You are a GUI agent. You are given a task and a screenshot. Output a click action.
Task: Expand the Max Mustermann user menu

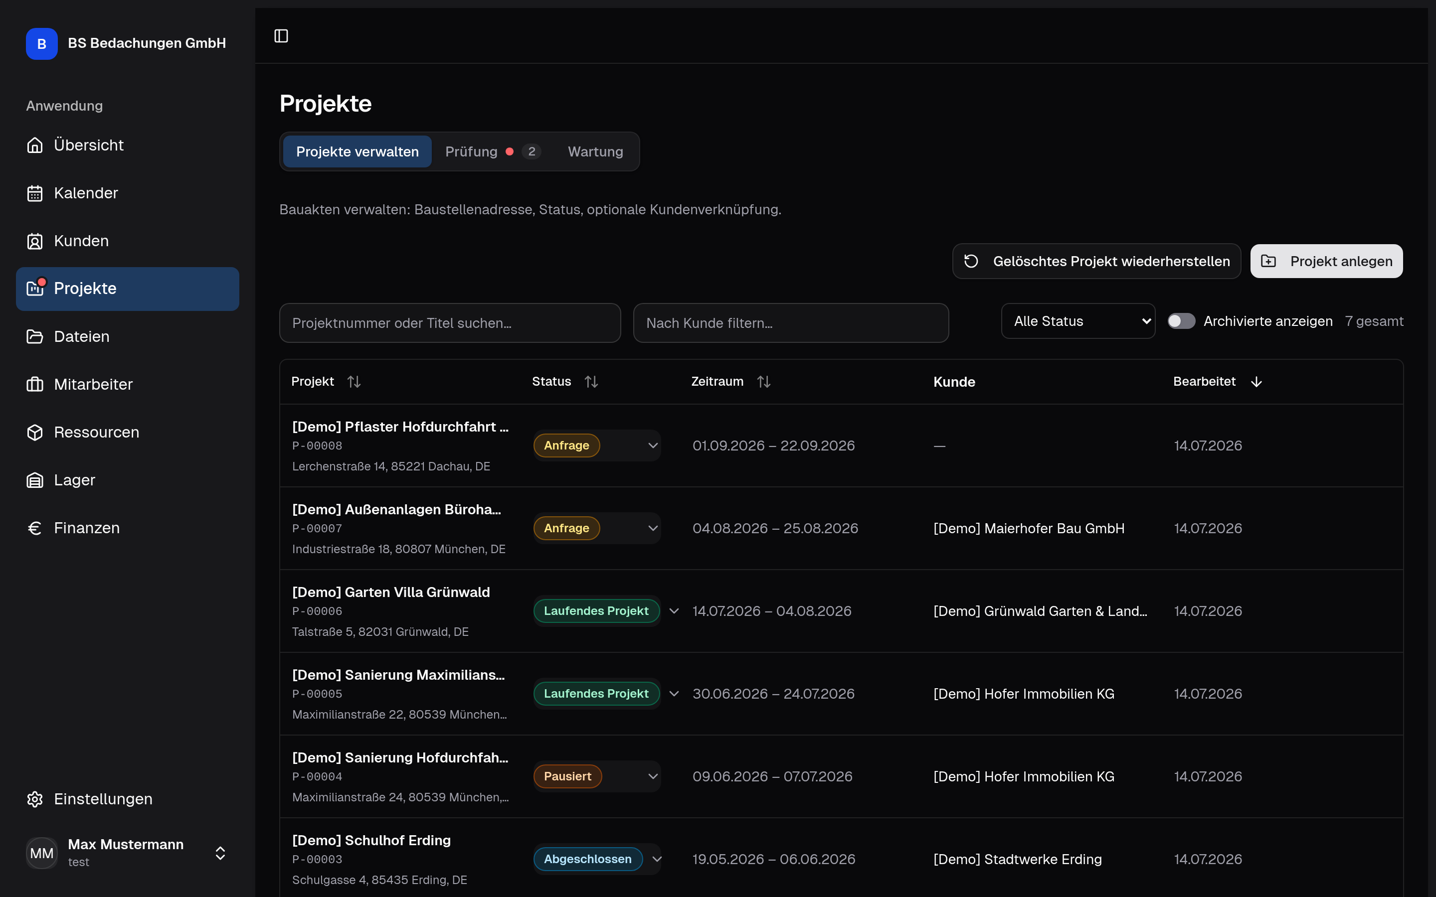(220, 853)
